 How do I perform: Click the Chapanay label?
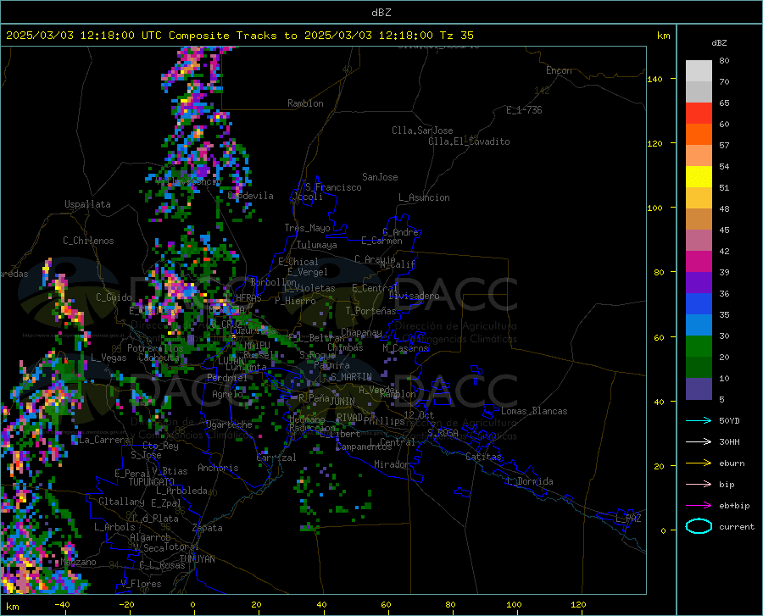click(361, 332)
